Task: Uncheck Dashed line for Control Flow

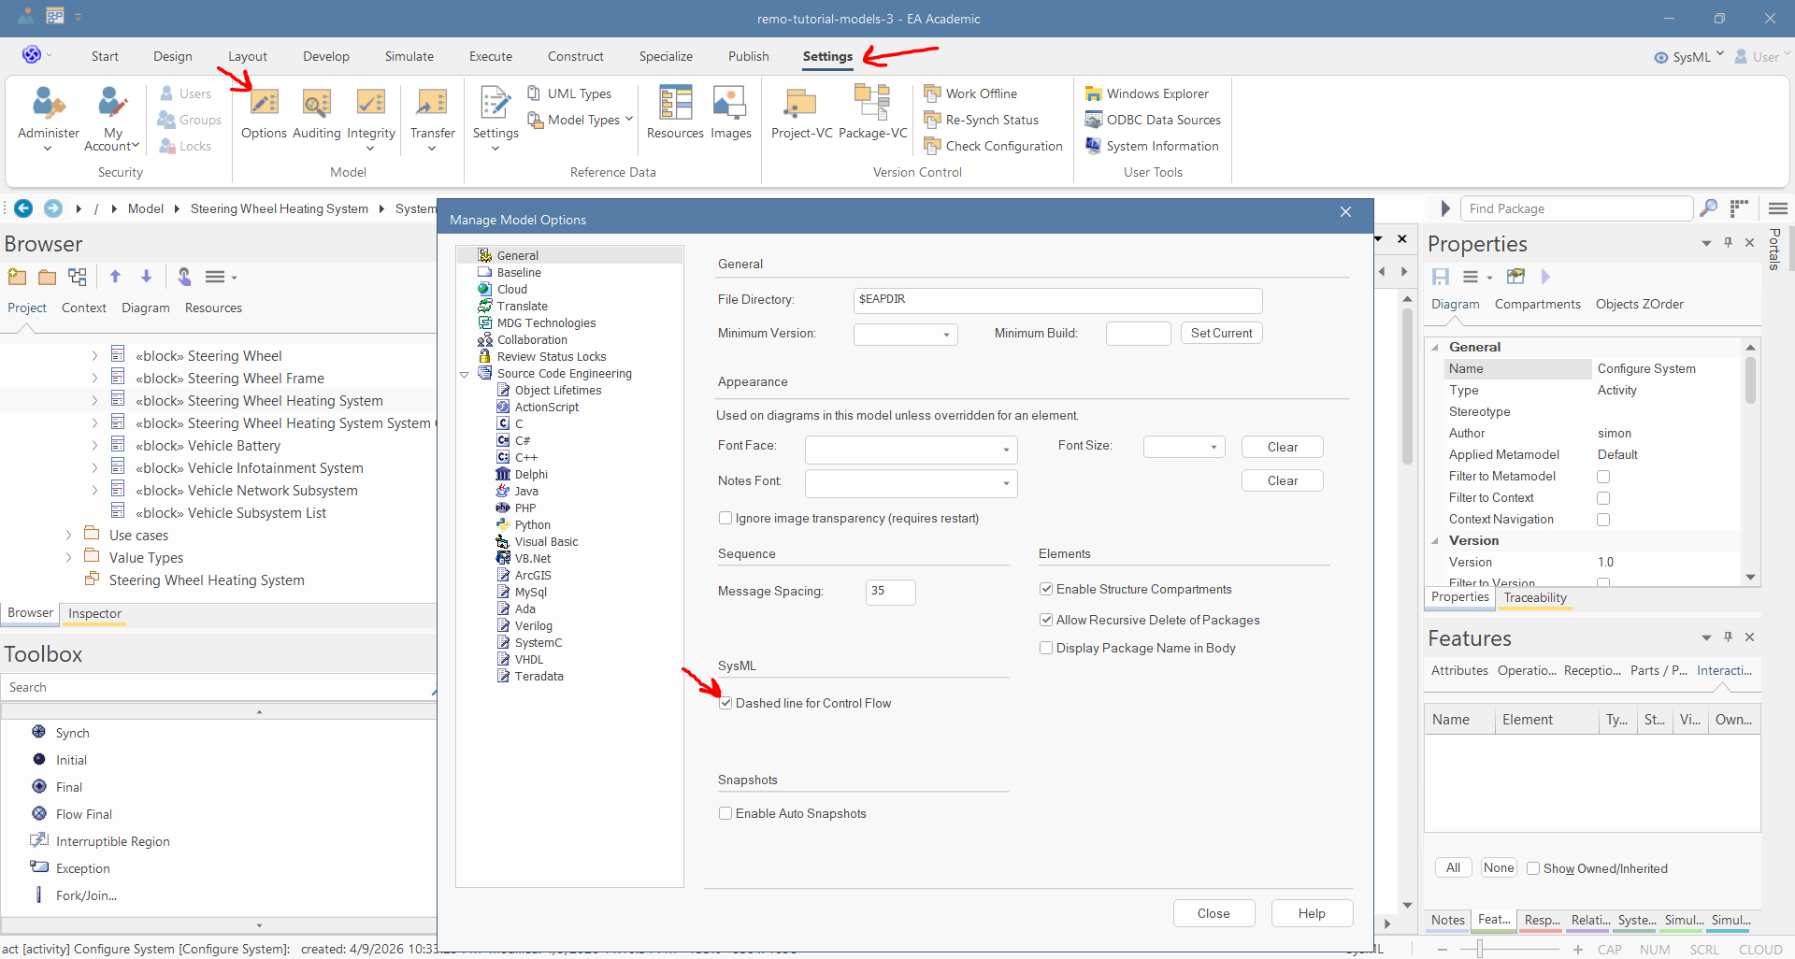Action: click(x=725, y=703)
